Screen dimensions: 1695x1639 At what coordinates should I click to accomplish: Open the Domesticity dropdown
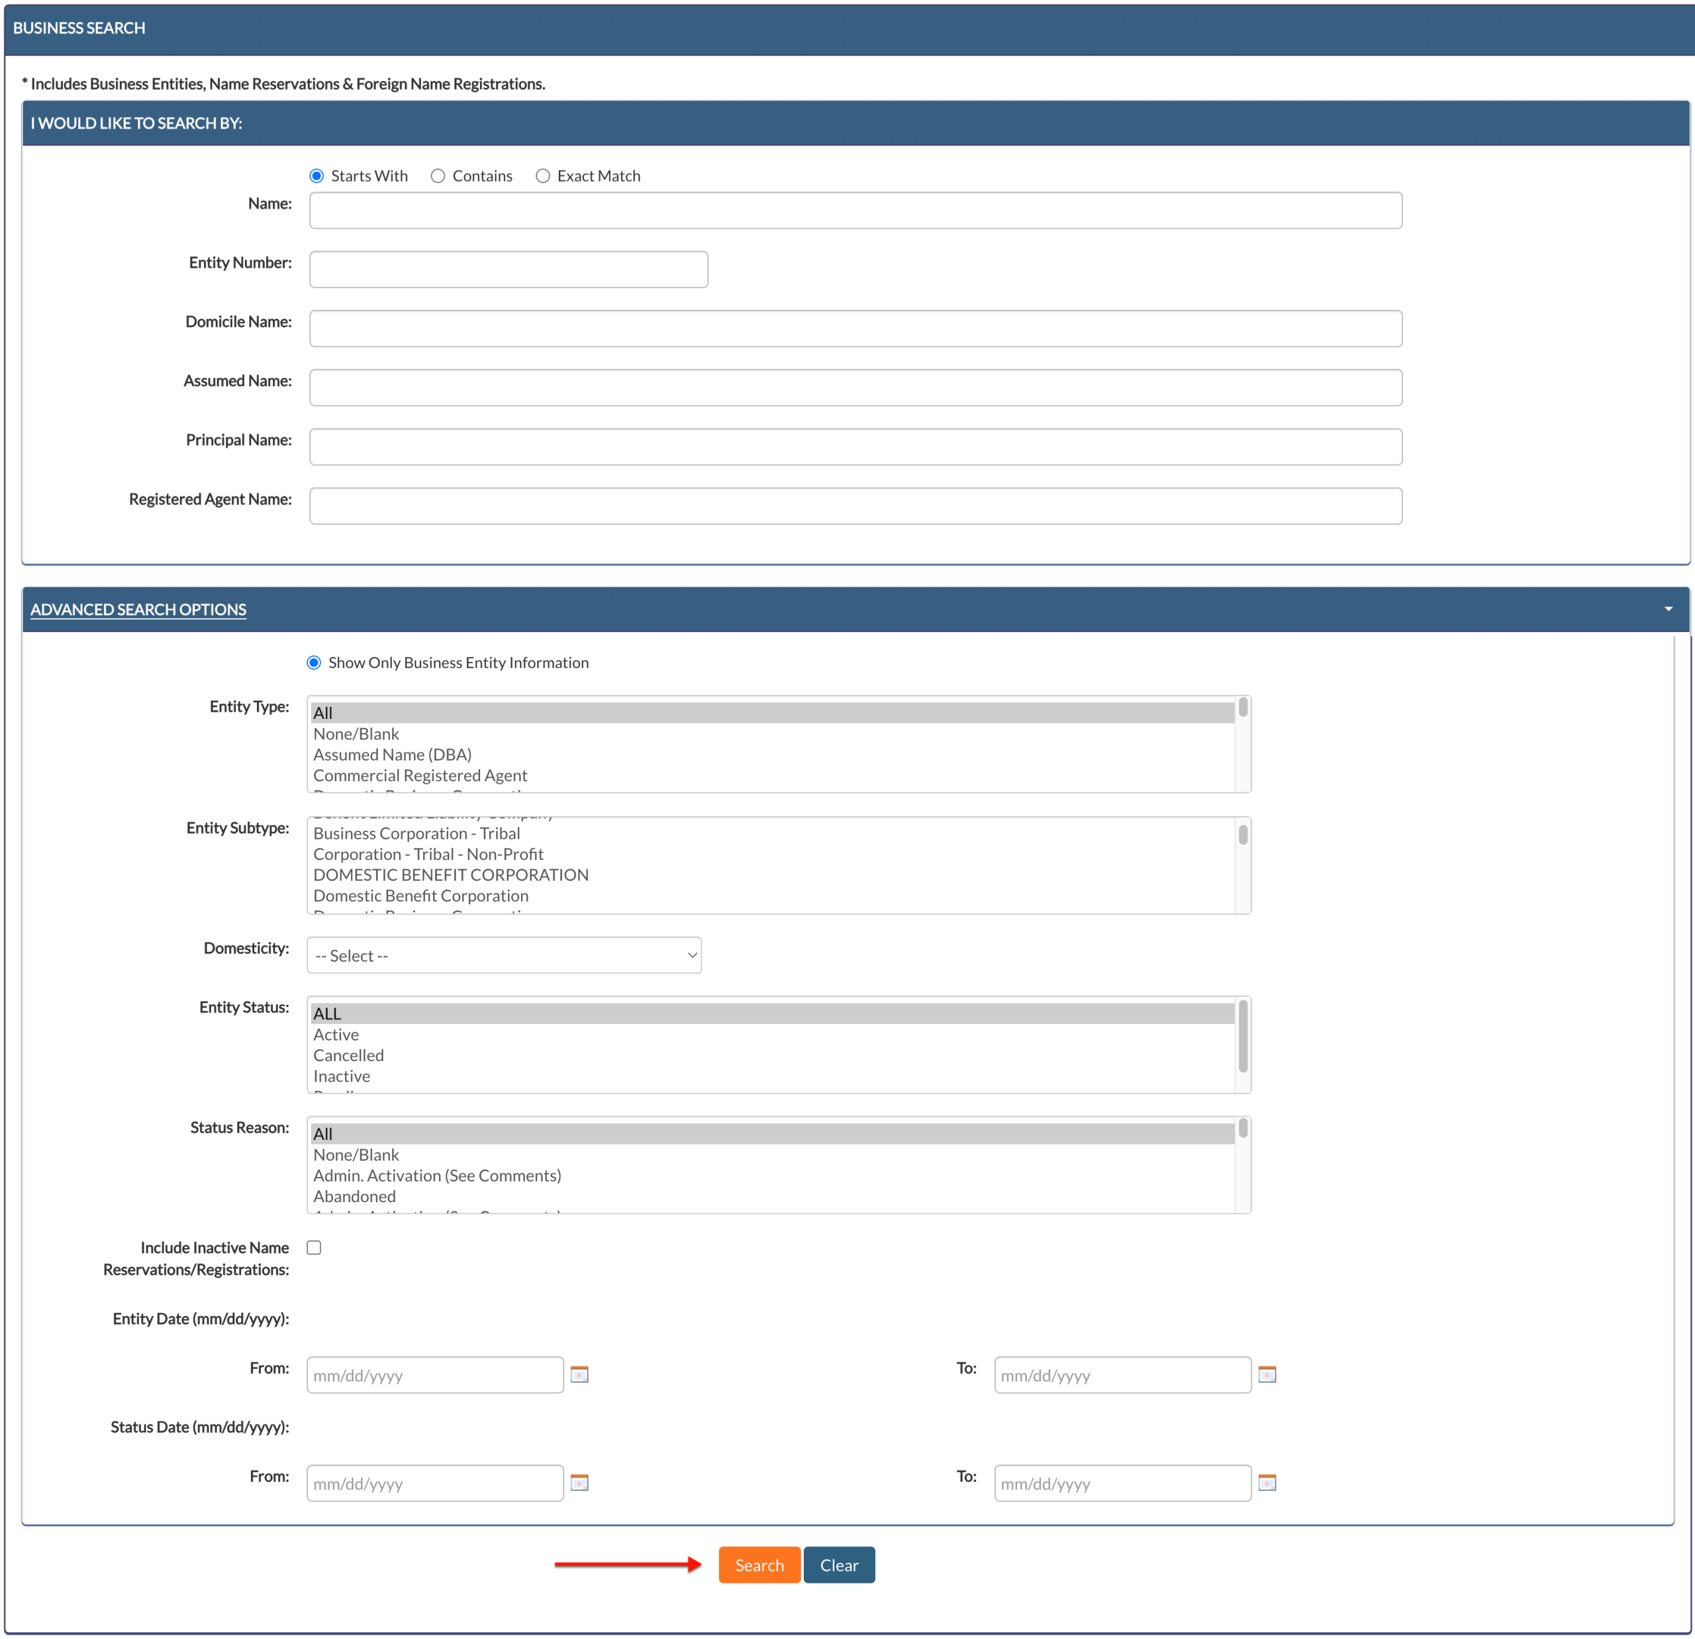(504, 955)
